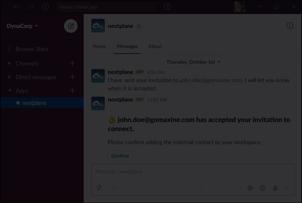Go forward with the right arrow

pos(30,7)
